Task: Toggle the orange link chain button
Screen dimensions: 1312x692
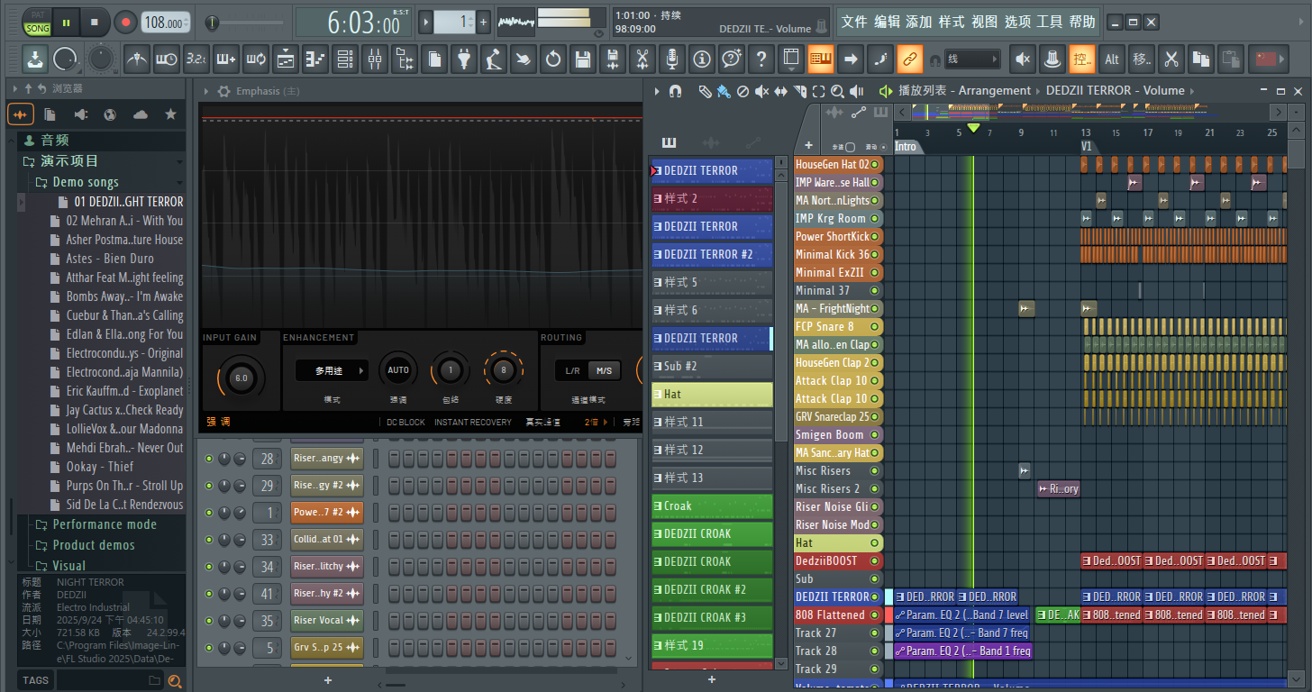Action: click(x=910, y=59)
